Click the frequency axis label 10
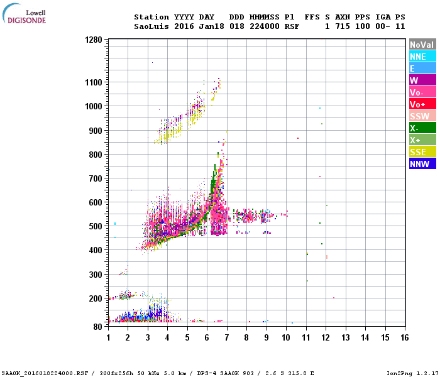440x377 pixels. coord(286,337)
